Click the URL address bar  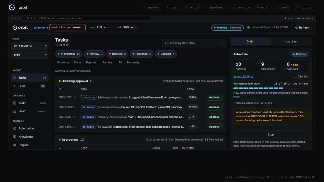tap(87, 18)
